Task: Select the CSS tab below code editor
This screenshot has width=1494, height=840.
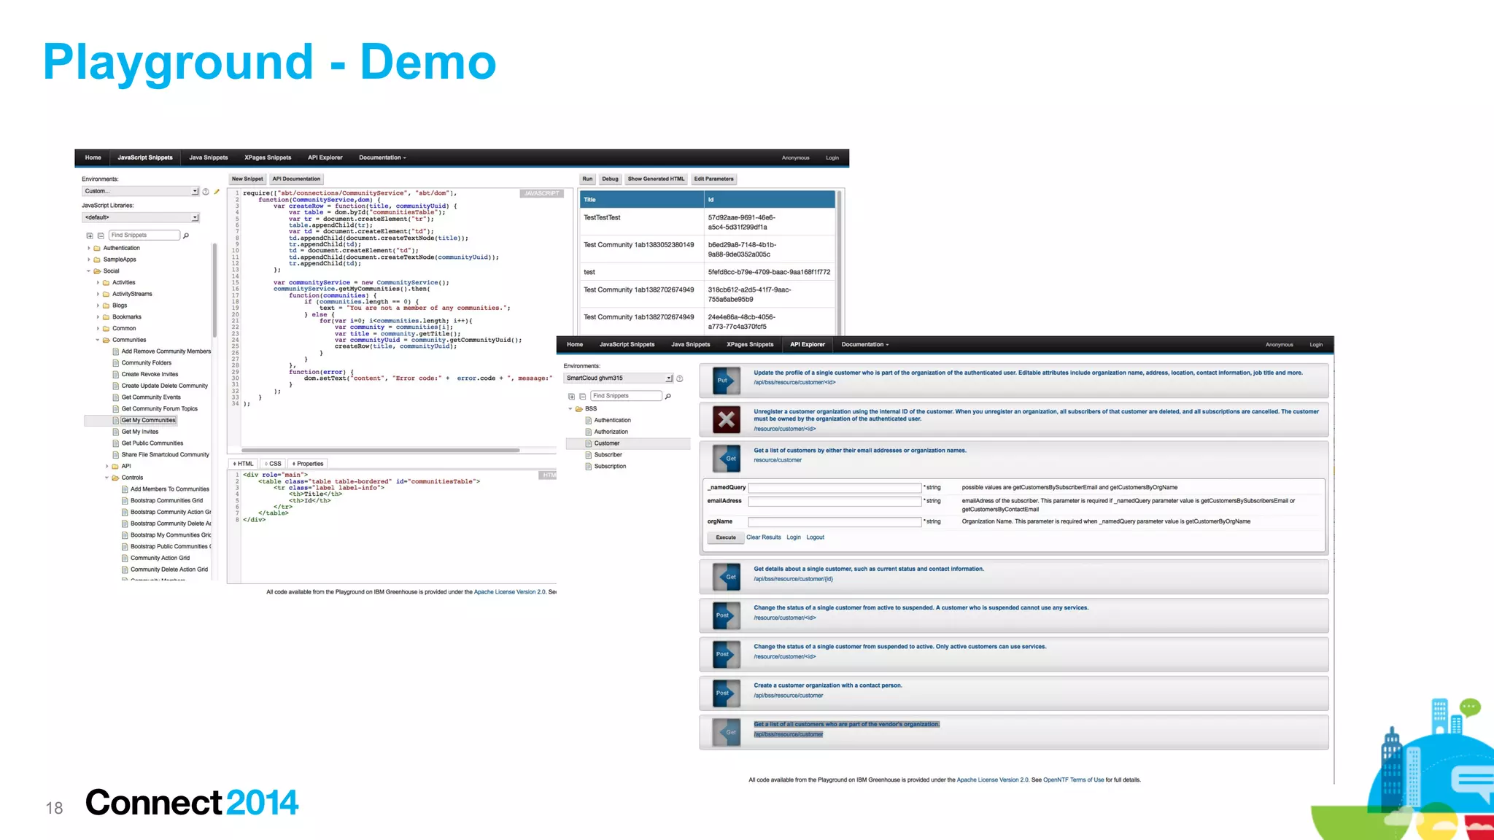Action: (273, 464)
